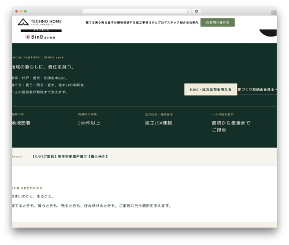Click the green maximize window button
The height and width of the screenshot is (245, 289).
(x=25, y=12)
